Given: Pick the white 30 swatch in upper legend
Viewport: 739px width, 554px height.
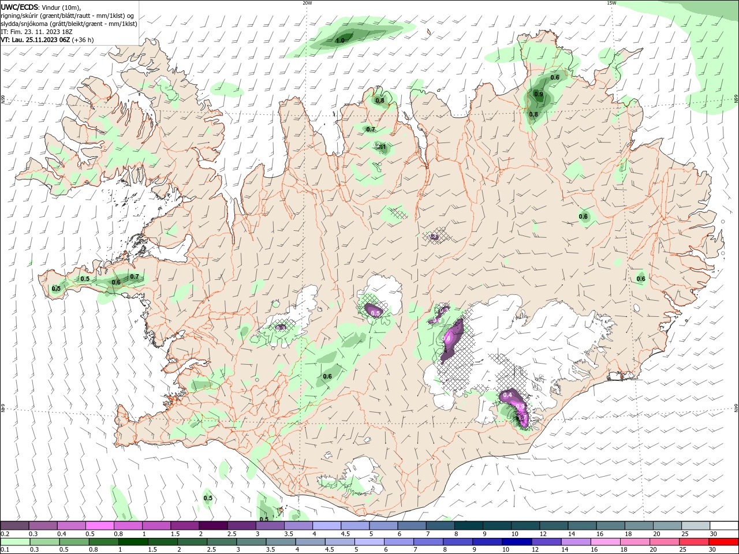Looking at the screenshot, I should (x=723, y=526).
